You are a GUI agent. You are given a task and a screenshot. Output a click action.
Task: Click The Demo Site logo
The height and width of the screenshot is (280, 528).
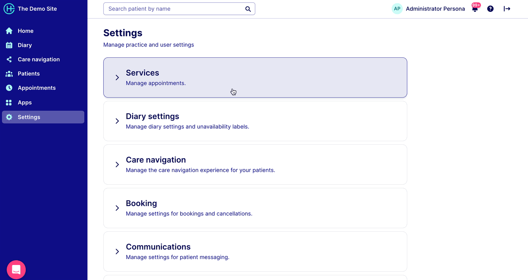(9, 9)
